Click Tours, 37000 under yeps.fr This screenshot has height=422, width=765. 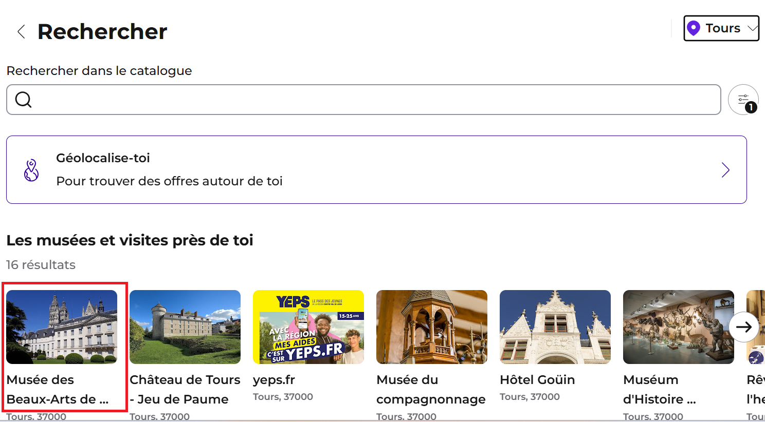(x=283, y=397)
